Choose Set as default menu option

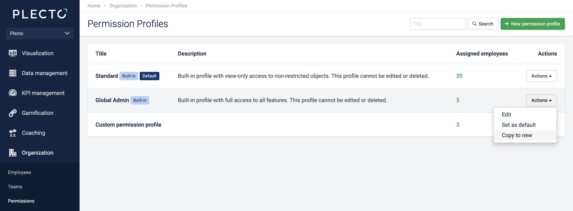pos(518,125)
